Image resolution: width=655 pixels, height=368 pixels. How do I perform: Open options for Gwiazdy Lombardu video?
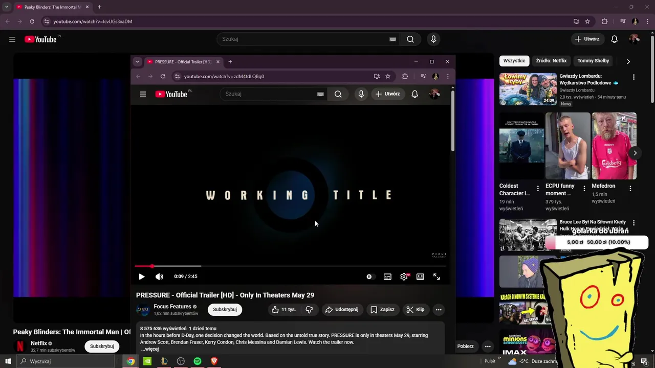tap(634, 77)
